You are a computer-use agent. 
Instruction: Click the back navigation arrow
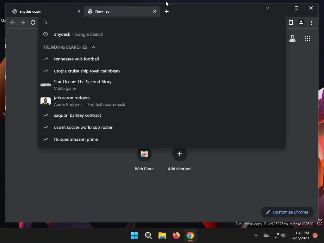point(13,22)
